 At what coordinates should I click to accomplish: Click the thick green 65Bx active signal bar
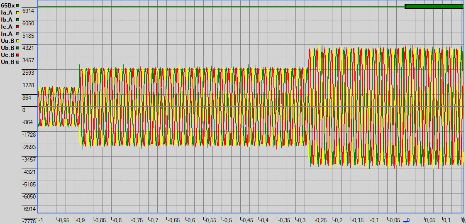(x=435, y=6)
